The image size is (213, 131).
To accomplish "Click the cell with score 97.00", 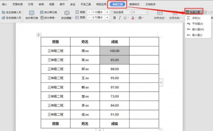I will pos(114,87).
